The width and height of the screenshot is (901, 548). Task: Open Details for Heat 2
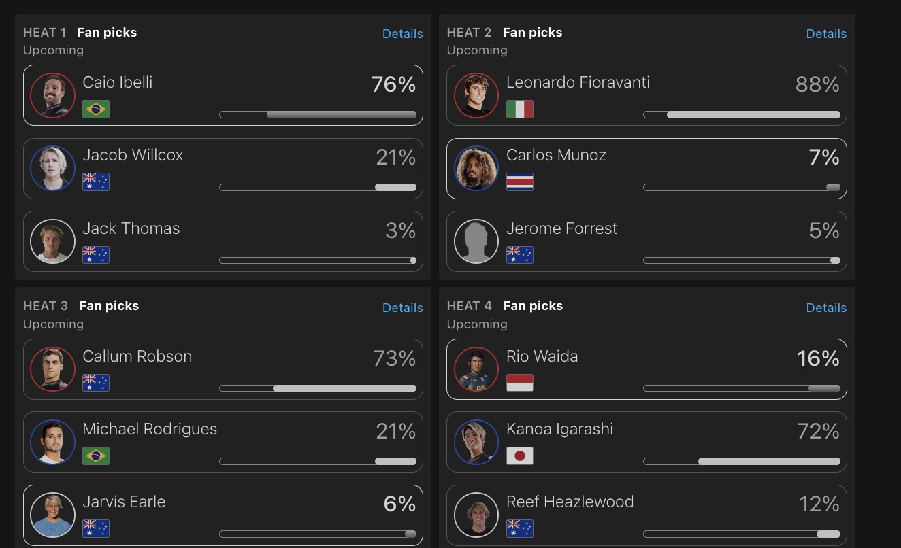click(826, 33)
